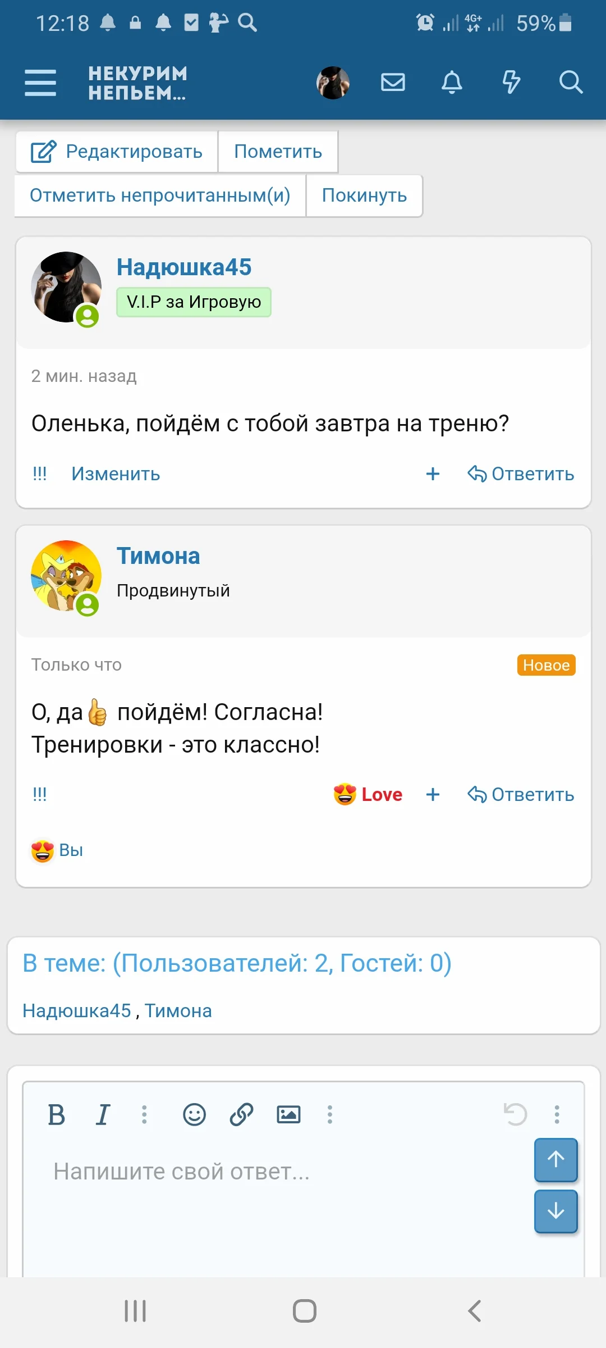Open private messages envelope icon

(393, 83)
